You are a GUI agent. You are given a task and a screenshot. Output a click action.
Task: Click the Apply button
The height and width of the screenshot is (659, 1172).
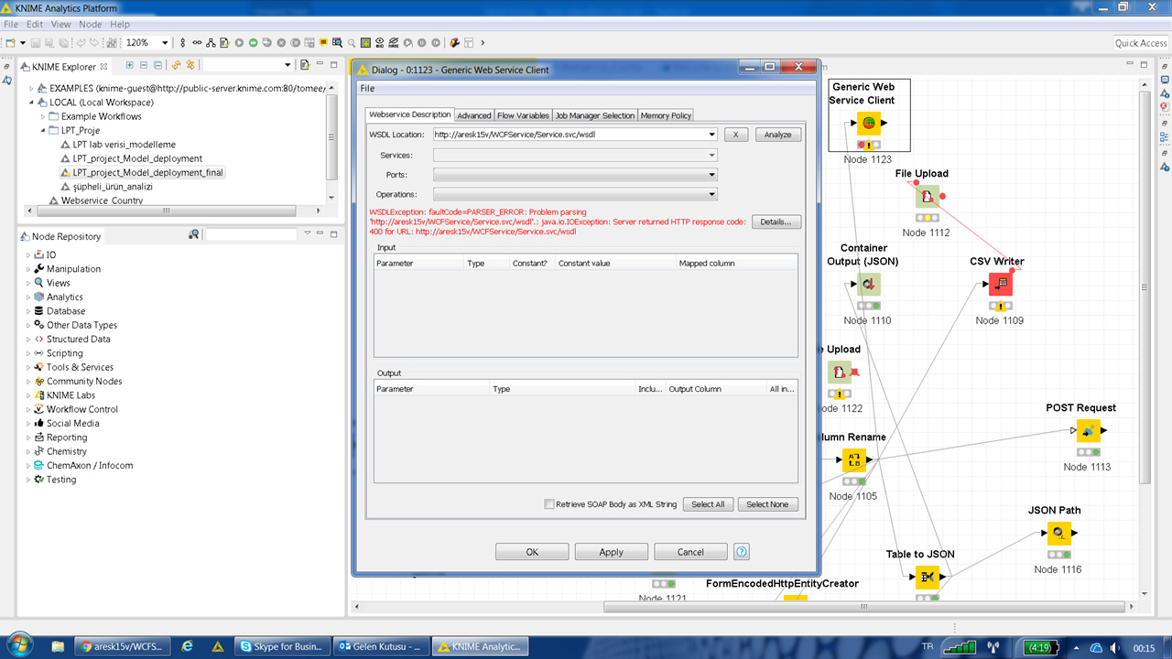(x=612, y=552)
